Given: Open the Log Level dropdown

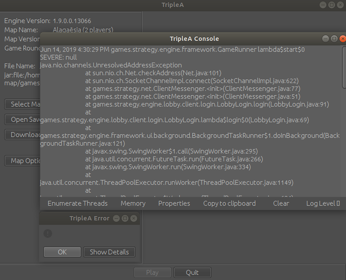Looking at the screenshot, I should [323, 203].
